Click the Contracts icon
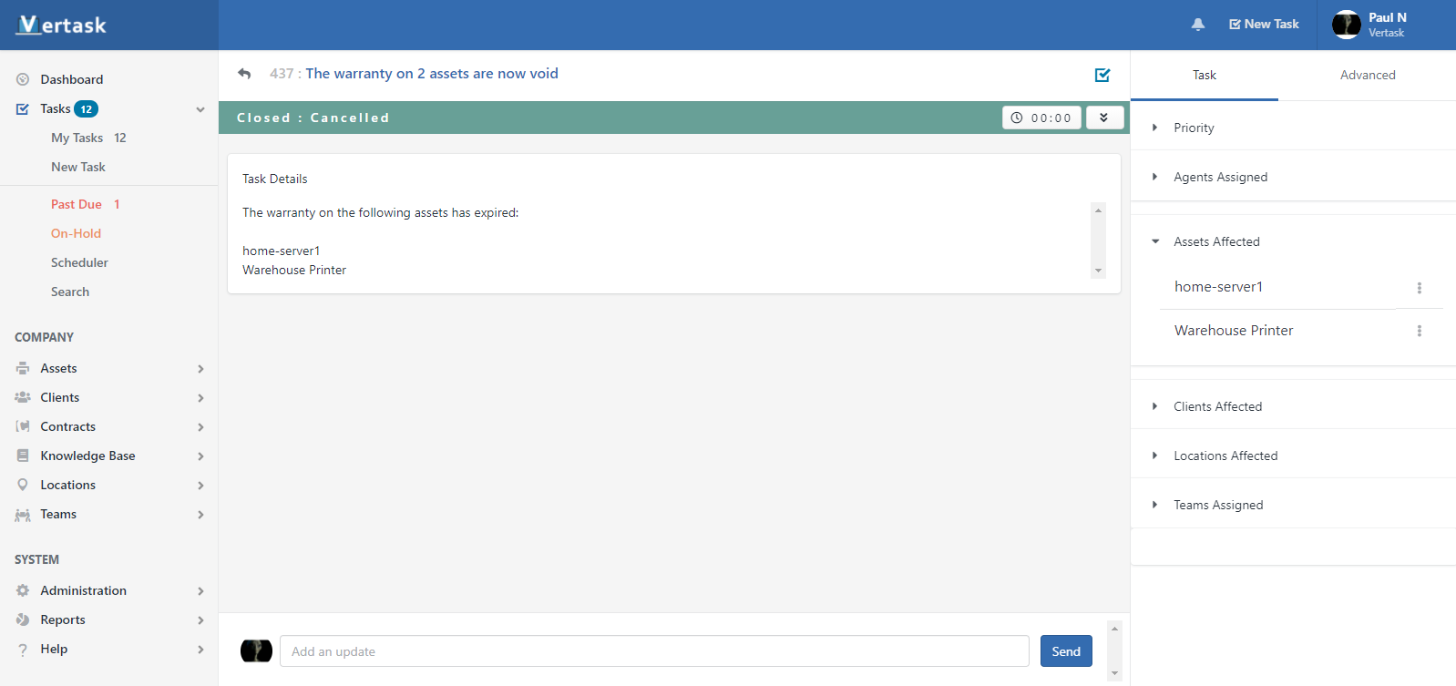 (23, 426)
